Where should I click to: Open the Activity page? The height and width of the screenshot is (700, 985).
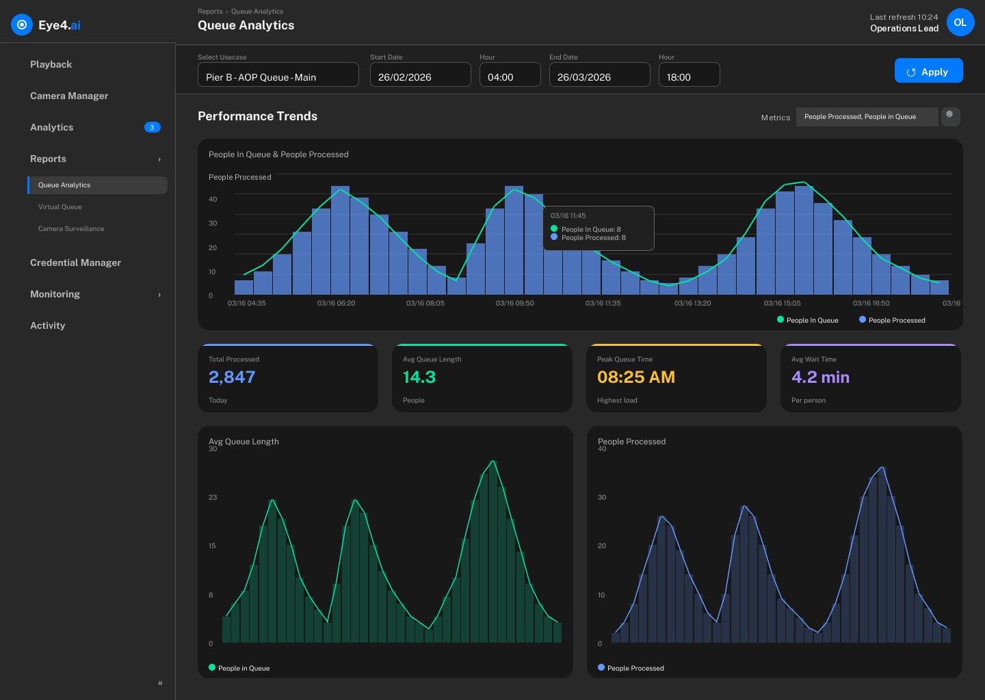pyautogui.click(x=47, y=325)
